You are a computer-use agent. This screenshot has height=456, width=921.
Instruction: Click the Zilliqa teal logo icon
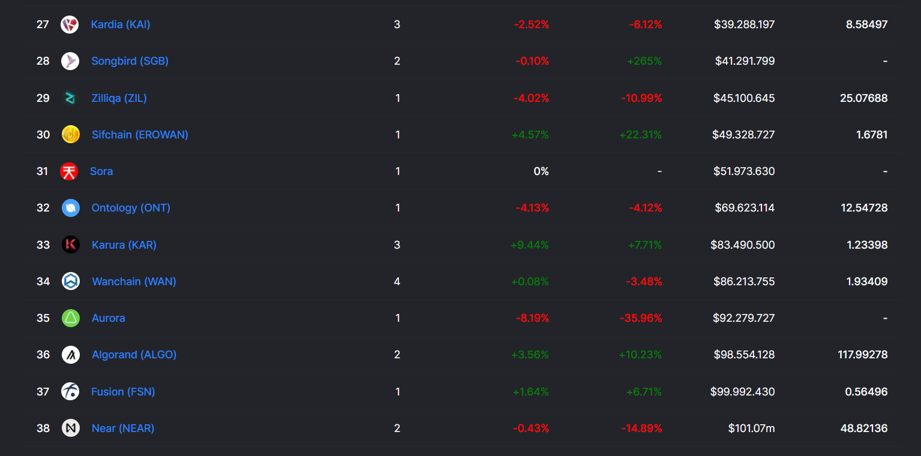(70, 98)
